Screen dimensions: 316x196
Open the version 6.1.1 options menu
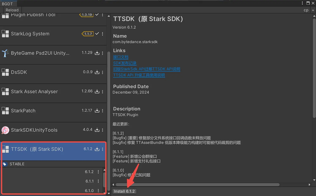99,181
